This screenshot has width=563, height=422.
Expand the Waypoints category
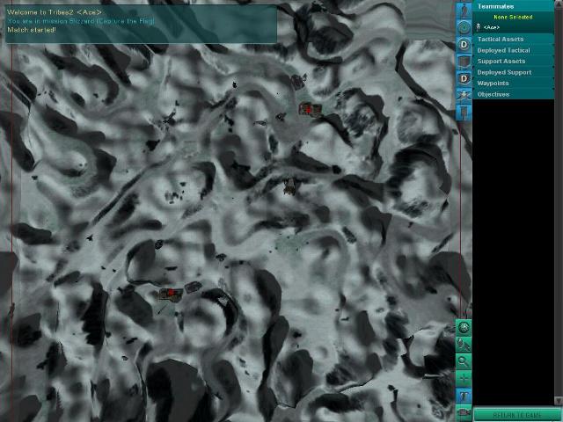click(514, 84)
